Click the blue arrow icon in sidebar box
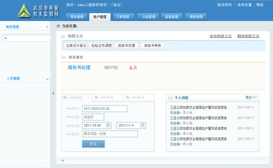273x168 pixels. pos(5,38)
